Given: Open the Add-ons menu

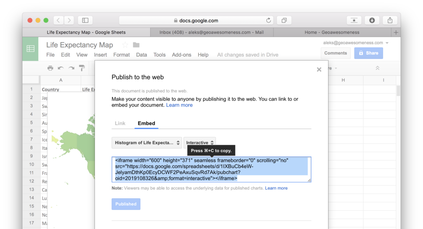Looking at the screenshot, I should point(181,55).
